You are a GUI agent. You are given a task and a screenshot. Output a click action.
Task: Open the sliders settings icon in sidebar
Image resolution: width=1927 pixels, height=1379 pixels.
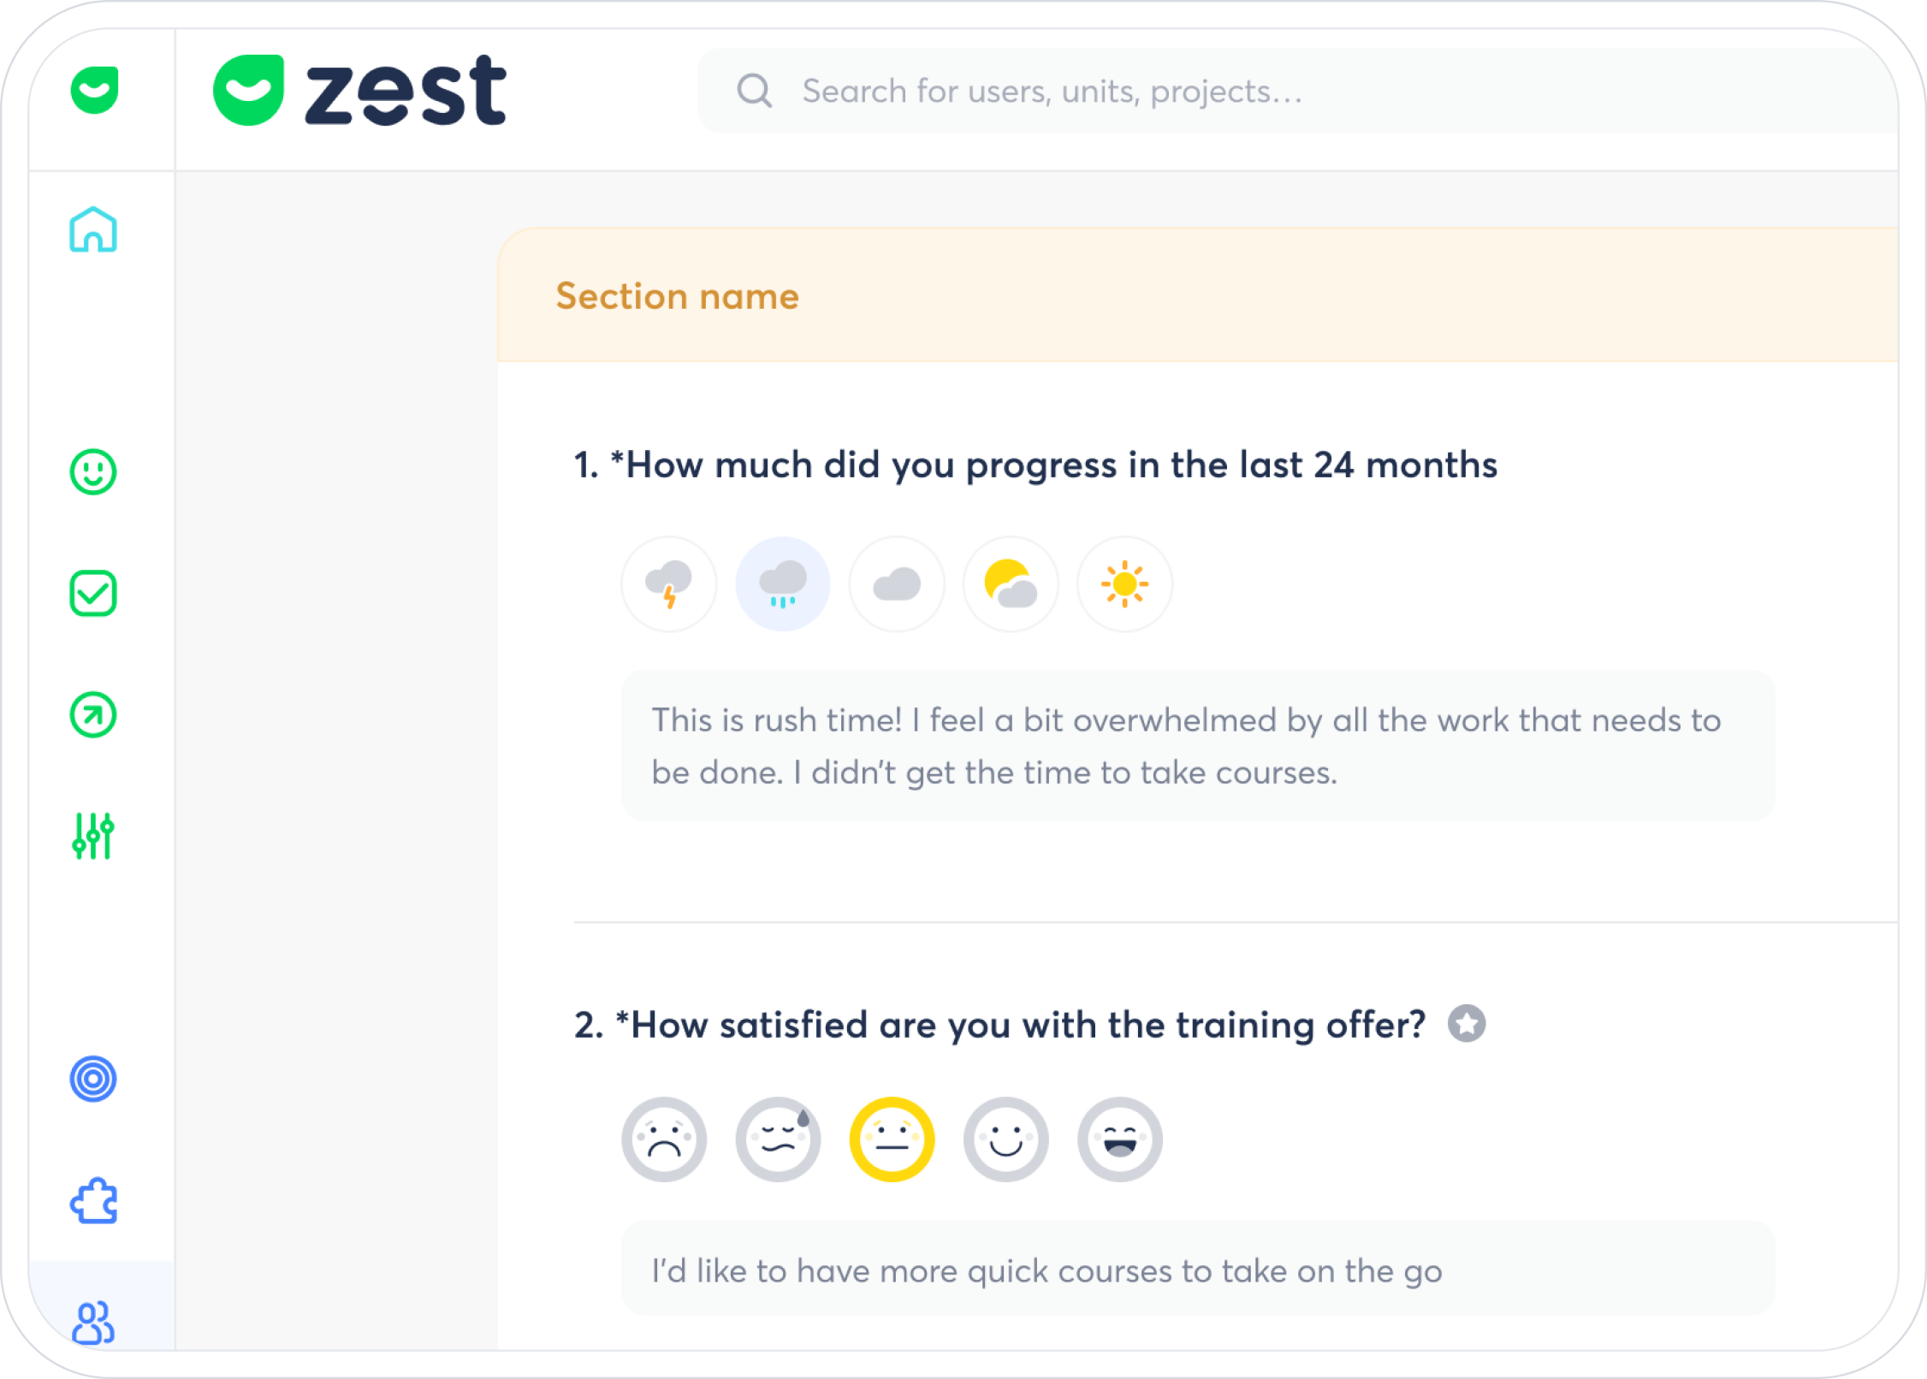point(93,836)
